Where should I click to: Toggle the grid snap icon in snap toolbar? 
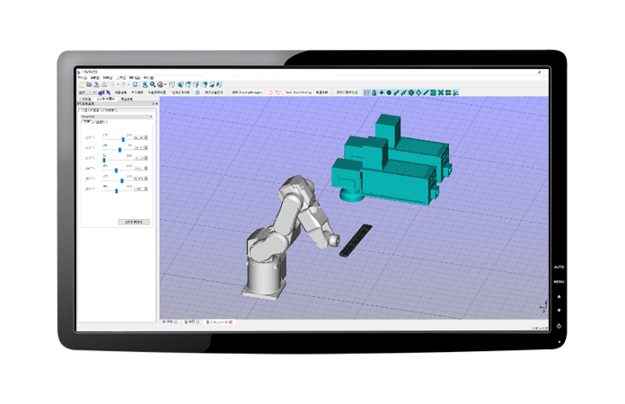pos(366,92)
